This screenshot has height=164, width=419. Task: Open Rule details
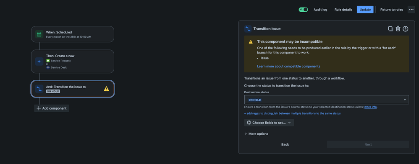343,10
